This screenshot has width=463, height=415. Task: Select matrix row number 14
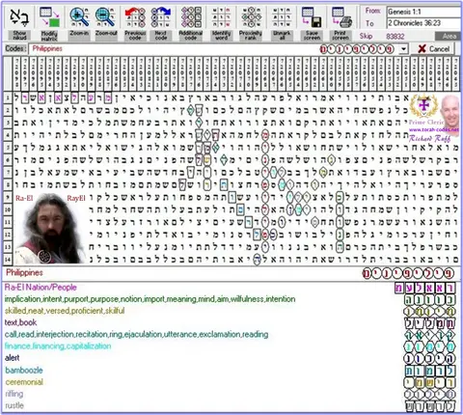(8, 260)
